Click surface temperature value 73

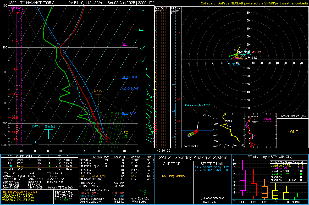coord(107,142)
